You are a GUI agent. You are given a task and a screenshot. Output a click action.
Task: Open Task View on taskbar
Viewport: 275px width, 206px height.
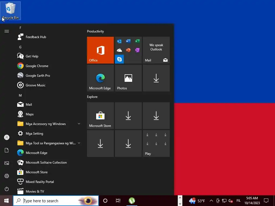coord(118,201)
